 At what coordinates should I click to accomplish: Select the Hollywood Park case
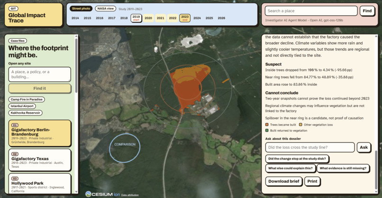(x=40, y=184)
